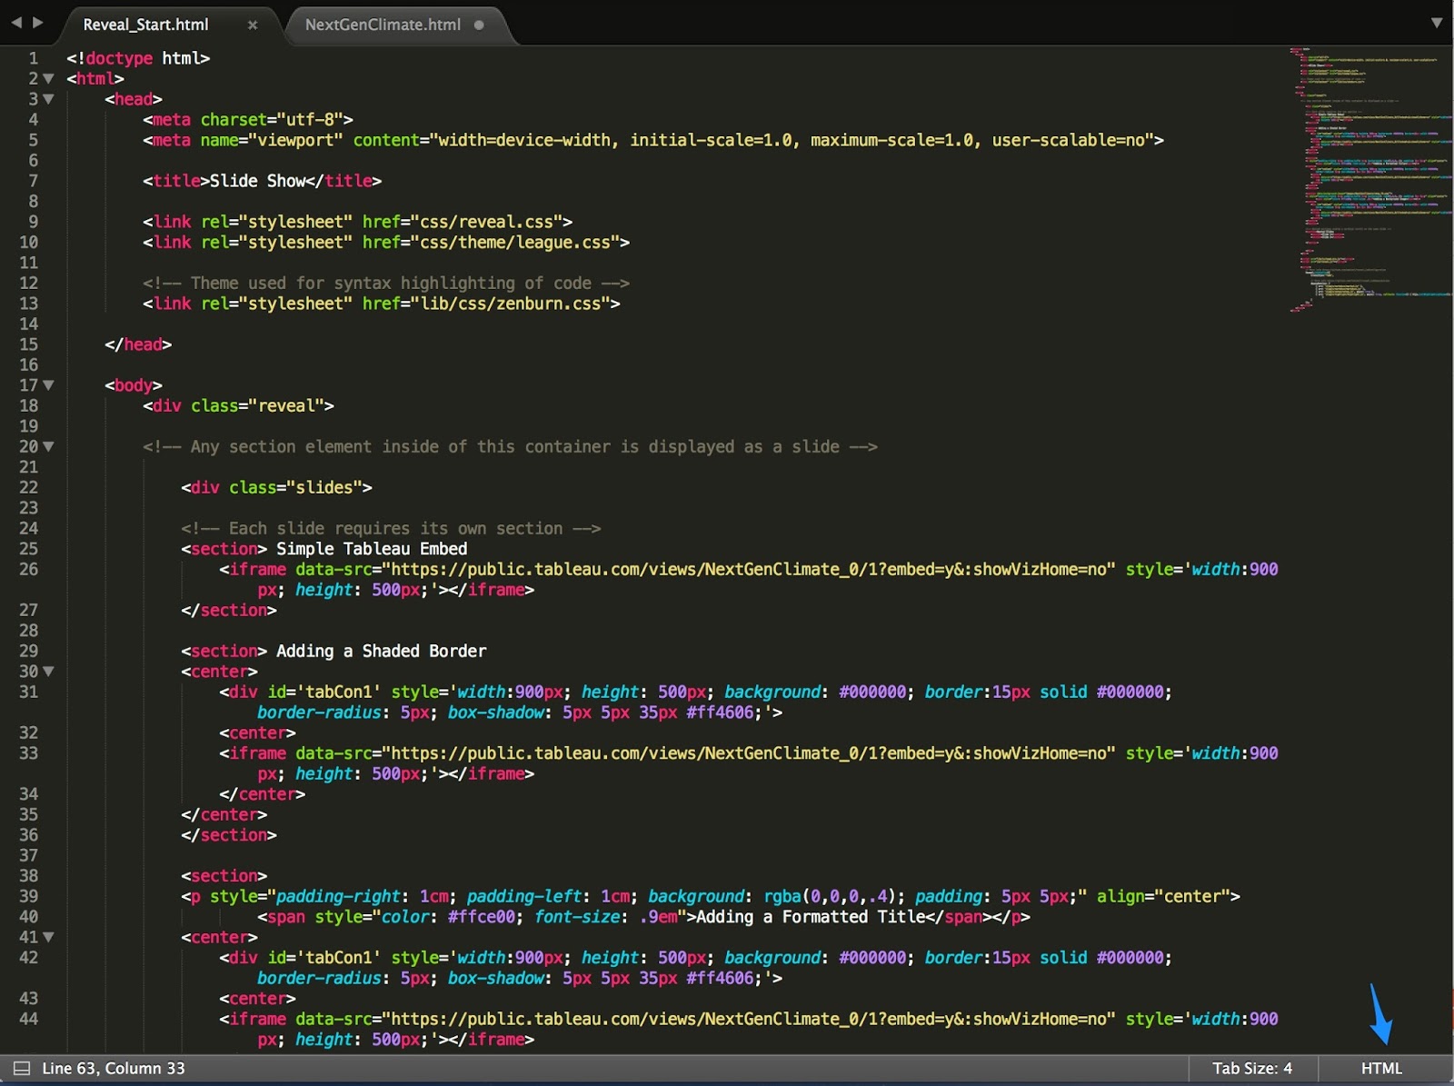Click the closing </head> tag

click(138, 344)
